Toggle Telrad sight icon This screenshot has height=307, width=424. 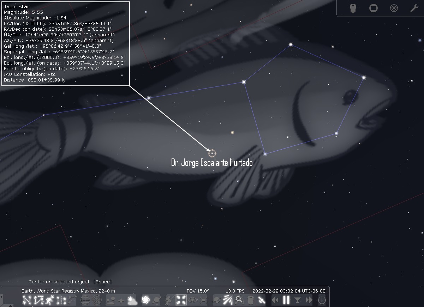(x=394, y=8)
